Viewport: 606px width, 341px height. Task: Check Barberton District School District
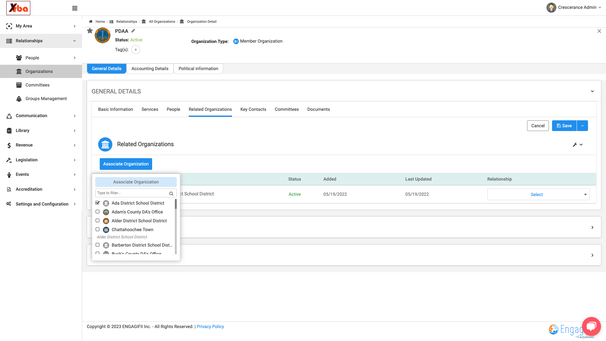(98, 245)
